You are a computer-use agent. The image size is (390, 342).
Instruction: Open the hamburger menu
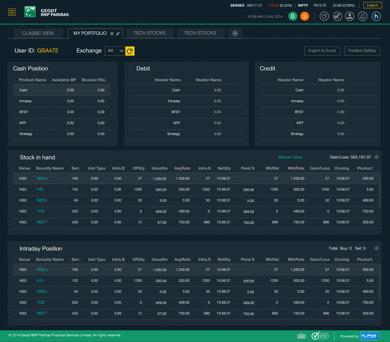(12, 12)
